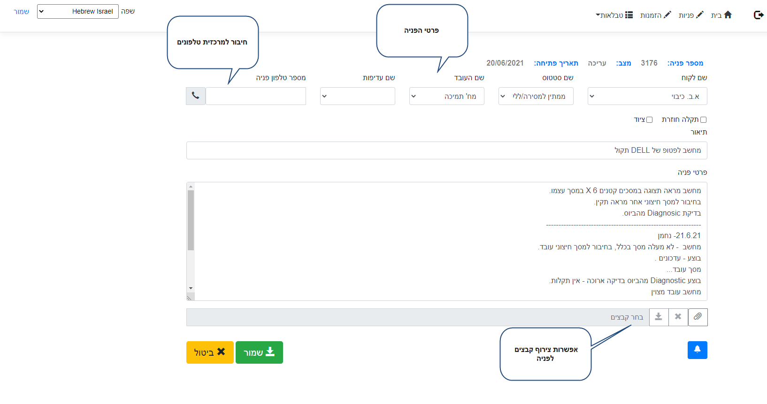This screenshot has width=767, height=404.
Task: Click the opening date 20/06/2021
Action: click(505, 63)
